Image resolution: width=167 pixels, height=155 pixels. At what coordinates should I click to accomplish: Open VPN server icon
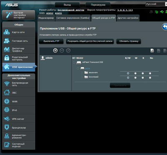coord(7,119)
